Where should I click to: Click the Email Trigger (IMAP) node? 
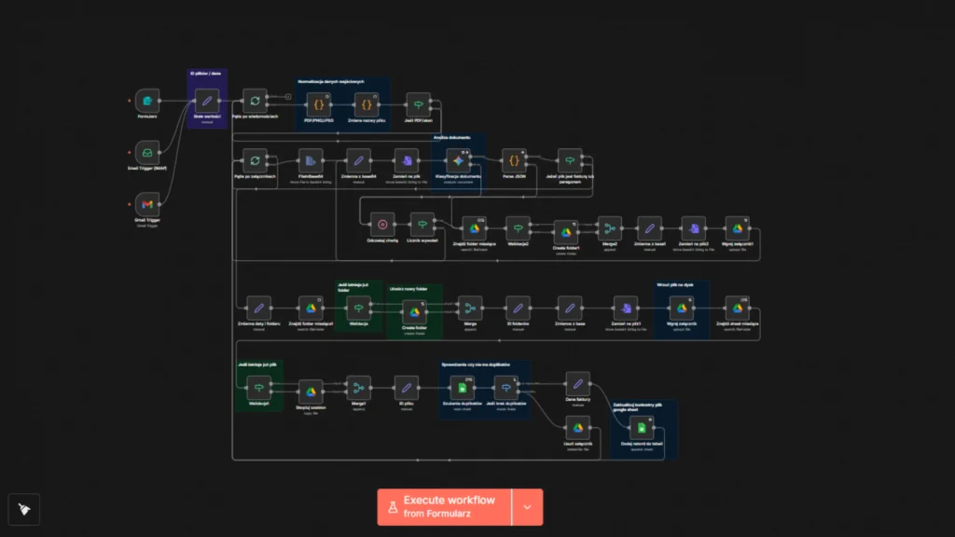pos(146,152)
